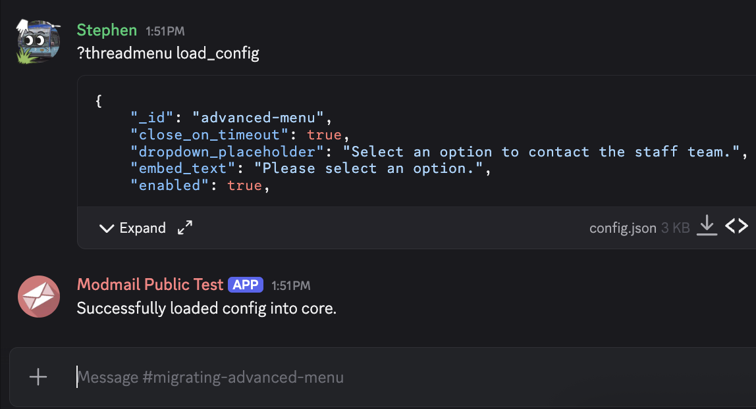The height and width of the screenshot is (409, 756).
Task: Click the plus attachment icon in message bar
Action: (38, 377)
